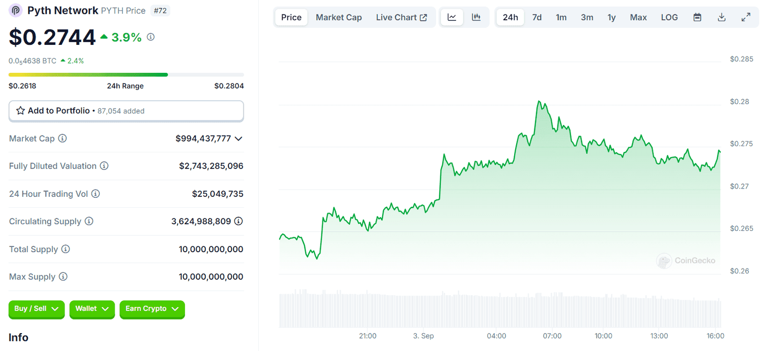Select the 24h time range
The height and width of the screenshot is (351, 771).
(x=510, y=17)
